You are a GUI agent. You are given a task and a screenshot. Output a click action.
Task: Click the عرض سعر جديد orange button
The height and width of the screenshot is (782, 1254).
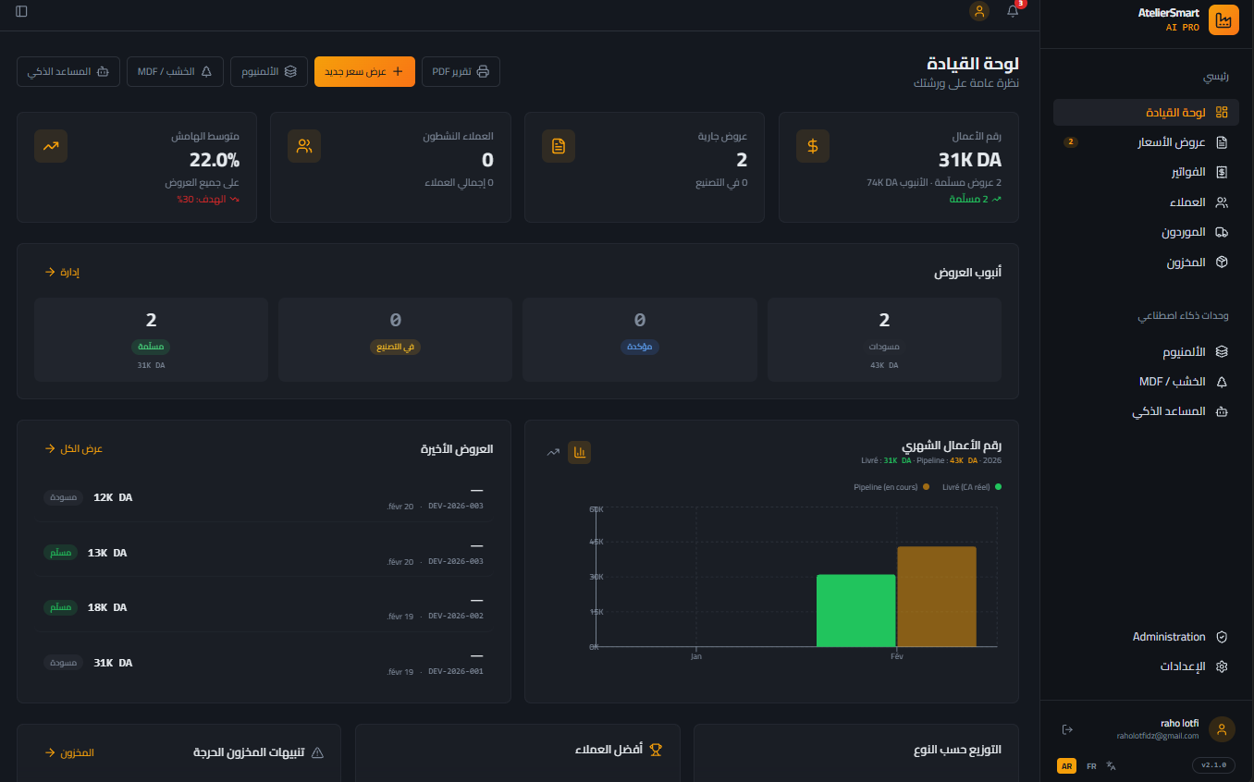364,71
